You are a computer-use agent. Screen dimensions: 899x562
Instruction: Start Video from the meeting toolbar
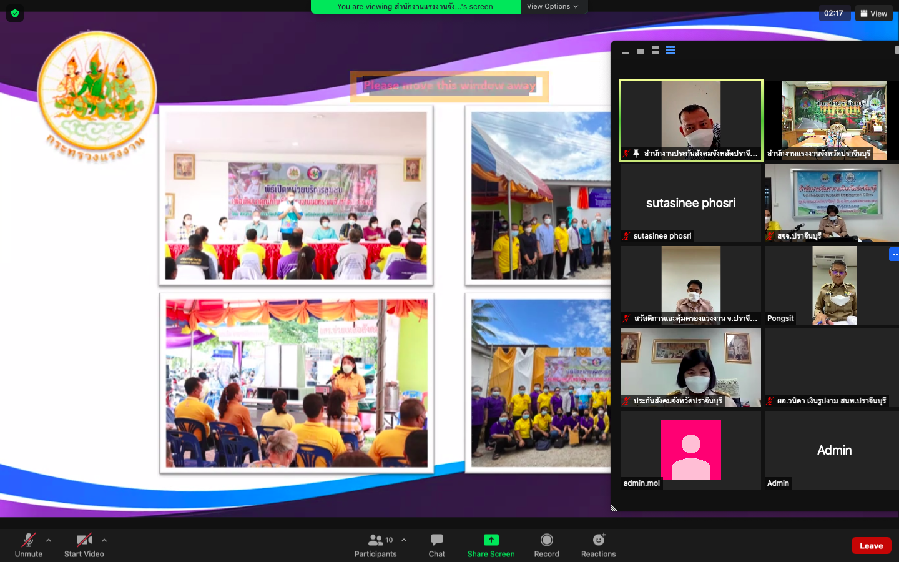click(x=84, y=541)
